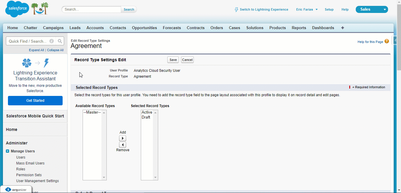Open the Setup link
The height and width of the screenshot is (193, 401).
click(329, 9)
